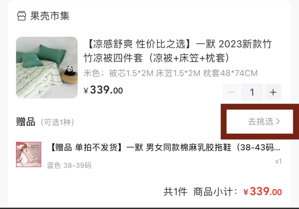
Task: Click the 蓝色 38-39码 gift specification
Action: (69, 165)
